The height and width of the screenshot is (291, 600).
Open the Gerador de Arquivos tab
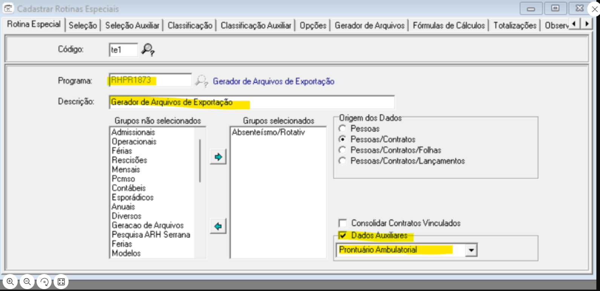tap(369, 25)
